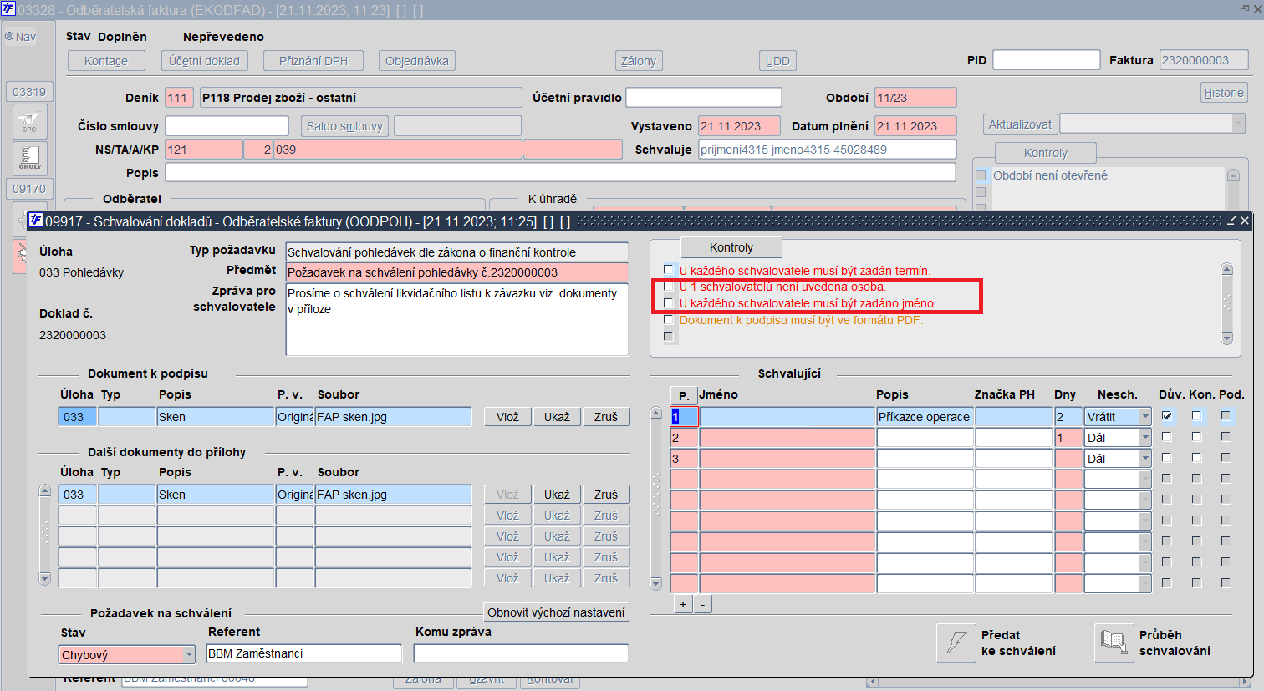Click the lightning icon Předat ke schválení
The width and height of the screenshot is (1264, 691).
point(956,643)
